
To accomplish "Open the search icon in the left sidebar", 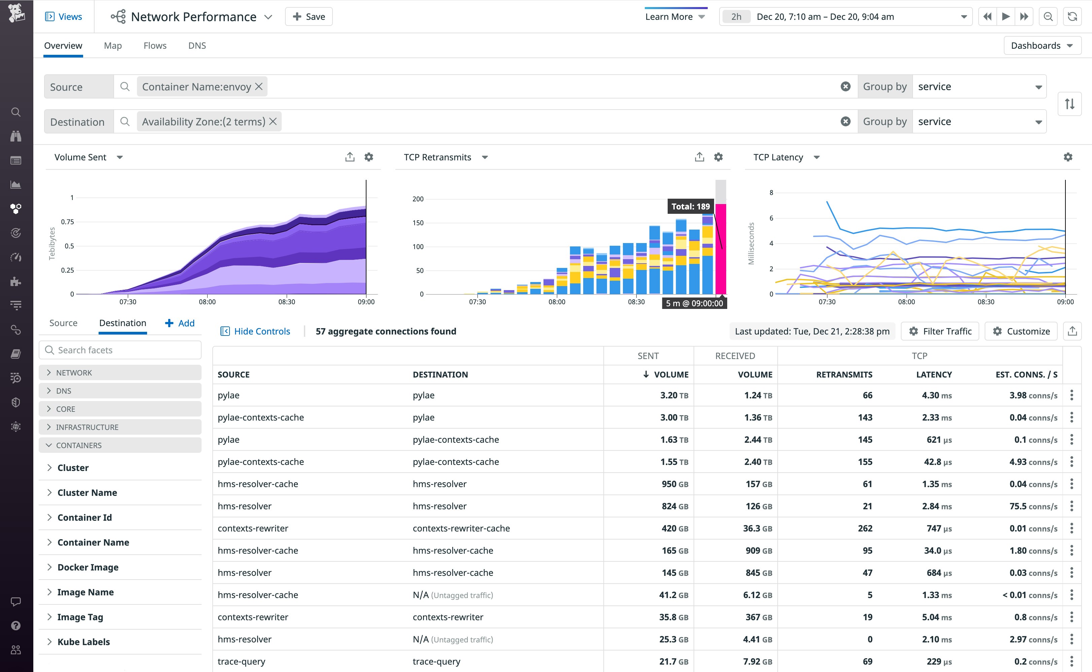I will pos(16,112).
